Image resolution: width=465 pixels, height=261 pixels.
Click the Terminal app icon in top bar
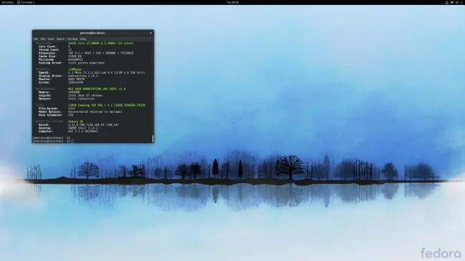coord(19,2)
